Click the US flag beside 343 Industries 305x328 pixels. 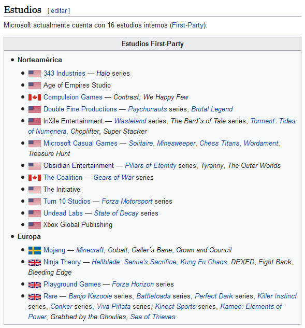point(35,74)
